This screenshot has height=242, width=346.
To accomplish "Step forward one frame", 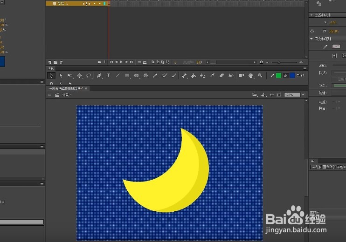I will [x=126, y=62].
